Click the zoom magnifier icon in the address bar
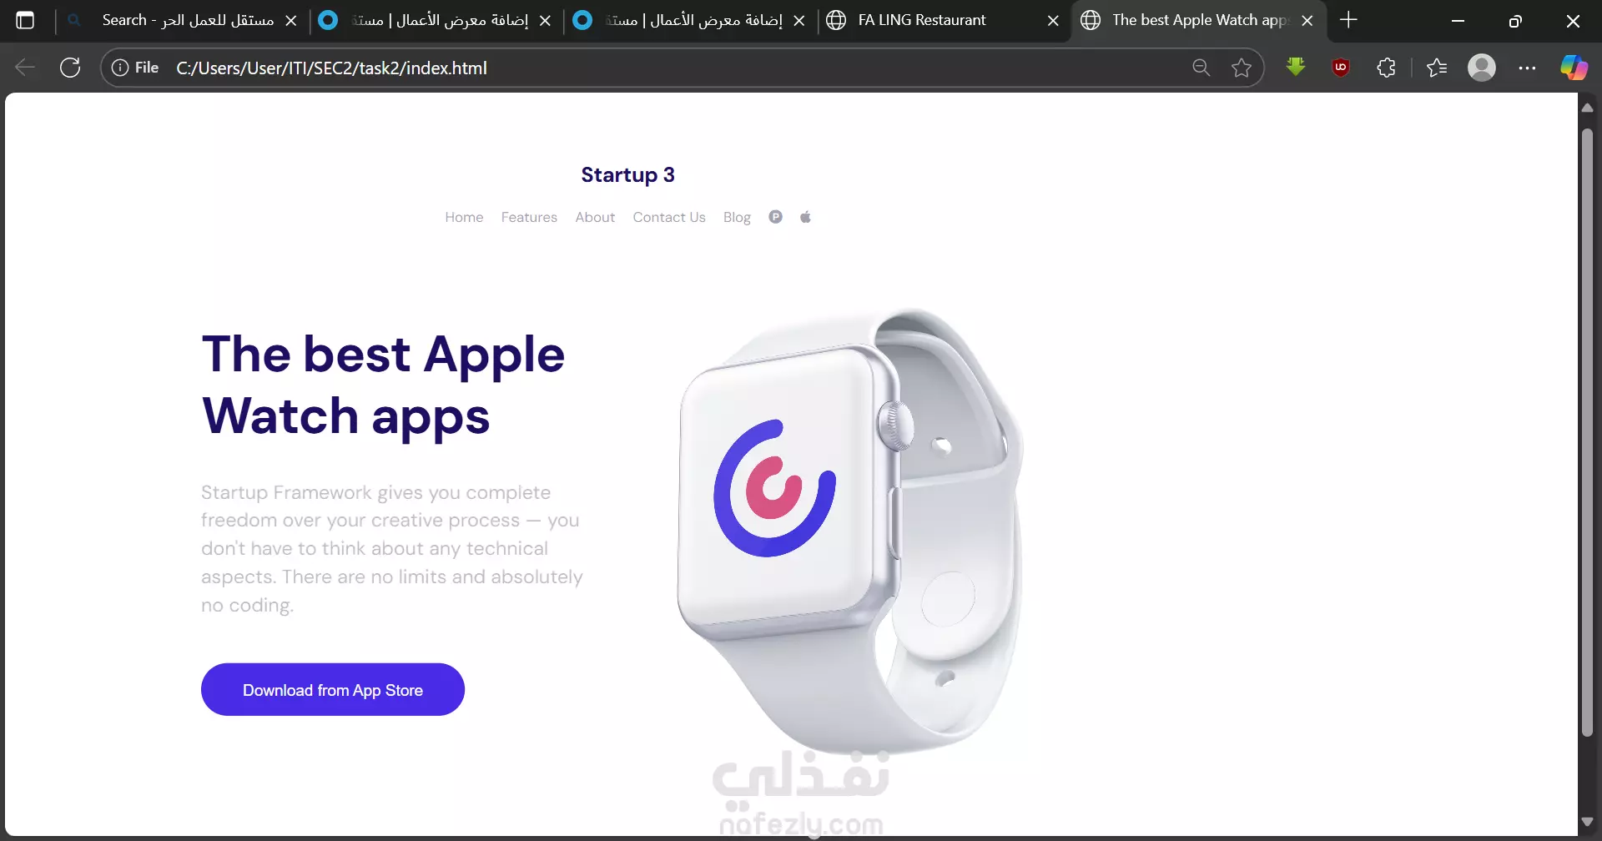 click(1201, 68)
